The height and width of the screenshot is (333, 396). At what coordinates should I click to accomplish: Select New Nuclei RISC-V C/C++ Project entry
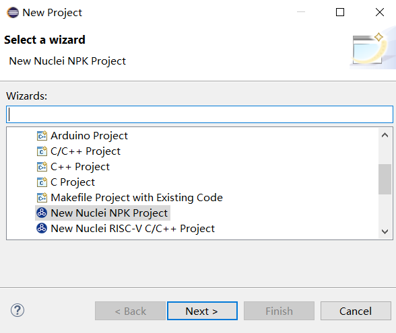[133, 228]
